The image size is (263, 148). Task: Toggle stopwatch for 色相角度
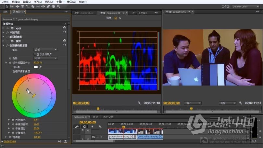tap(13, 120)
